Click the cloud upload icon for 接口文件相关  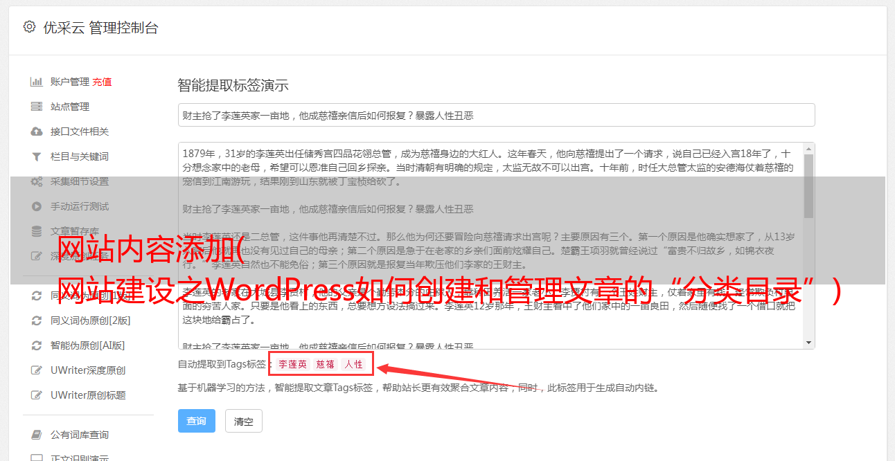37,132
